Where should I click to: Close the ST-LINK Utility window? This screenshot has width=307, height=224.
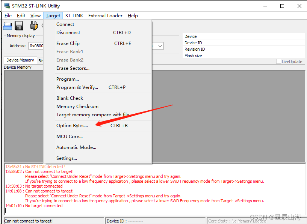[x=299, y=6]
